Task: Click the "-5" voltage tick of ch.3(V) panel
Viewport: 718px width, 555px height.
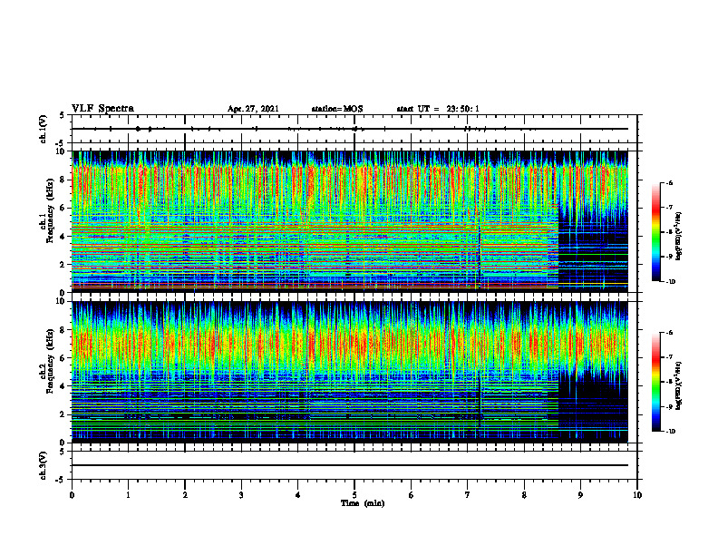Action: pos(61,480)
